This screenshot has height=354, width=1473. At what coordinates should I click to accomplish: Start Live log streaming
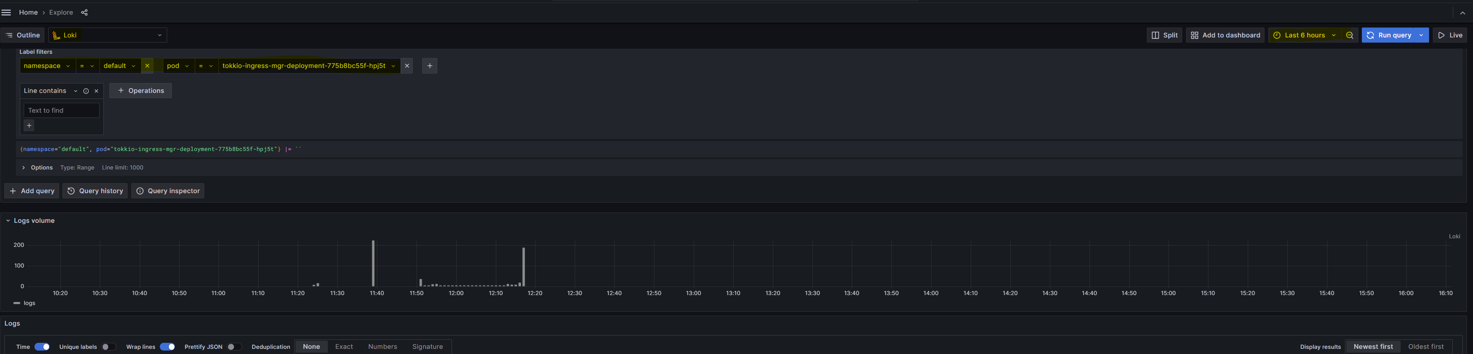point(1450,35)
